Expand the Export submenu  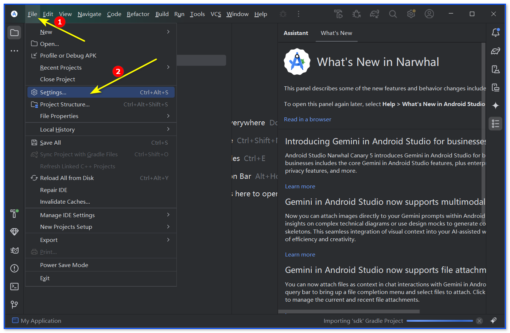tap(101, 240)
